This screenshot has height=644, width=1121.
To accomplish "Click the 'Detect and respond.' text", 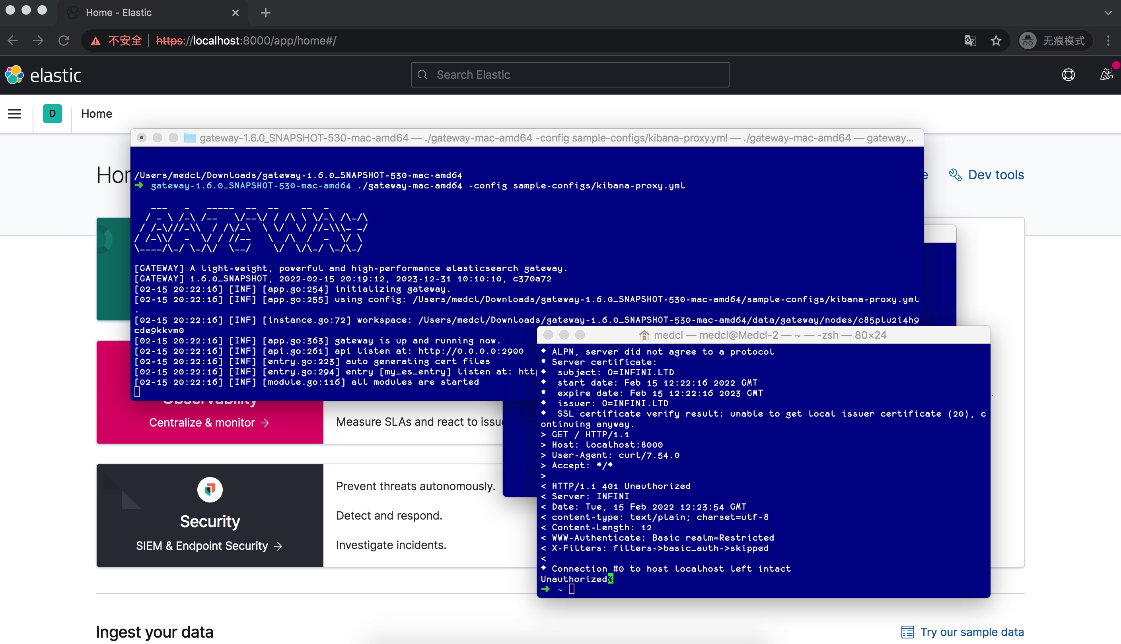I will (x=389, y=516).
